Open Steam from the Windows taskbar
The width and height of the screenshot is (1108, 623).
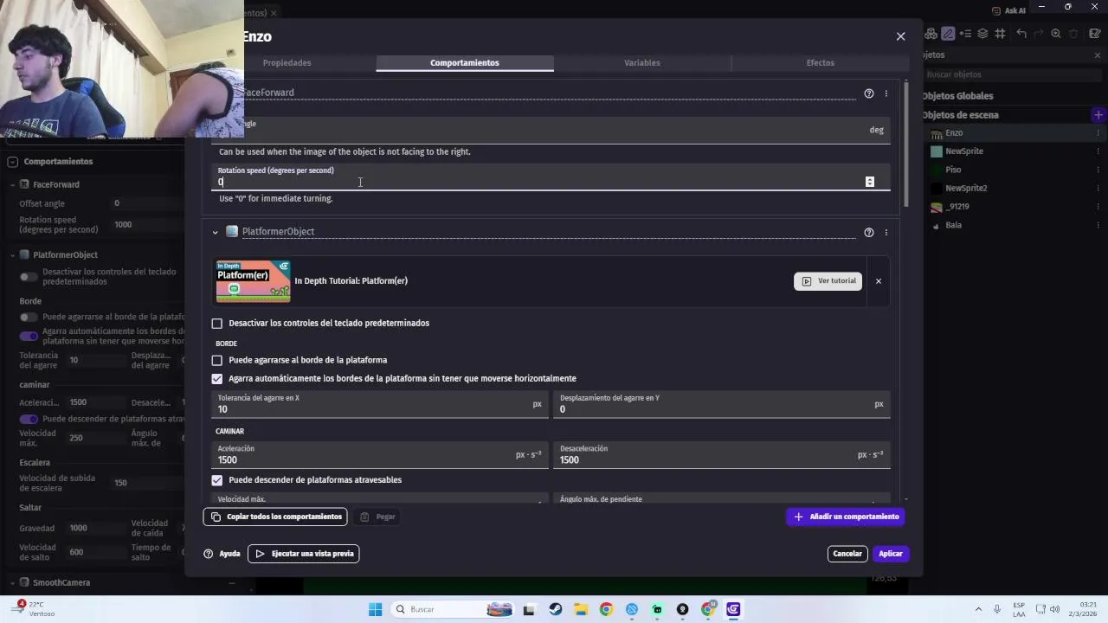pos(555,609)
